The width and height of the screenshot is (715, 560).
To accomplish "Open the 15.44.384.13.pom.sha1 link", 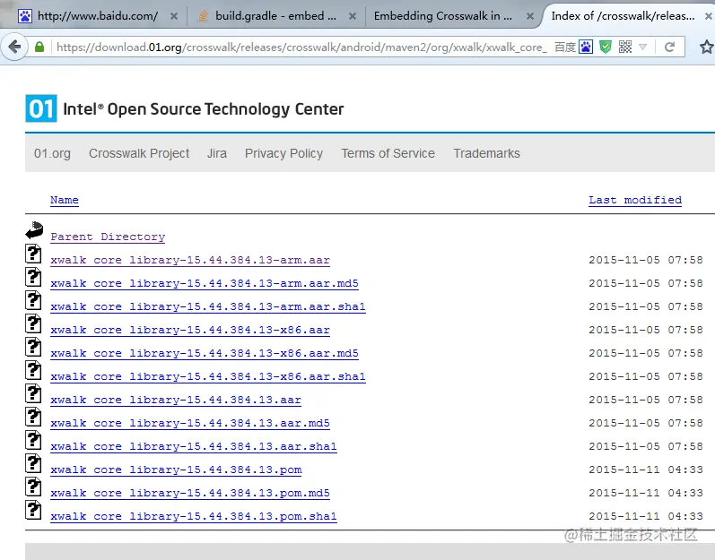I will [x=194, y=516].
